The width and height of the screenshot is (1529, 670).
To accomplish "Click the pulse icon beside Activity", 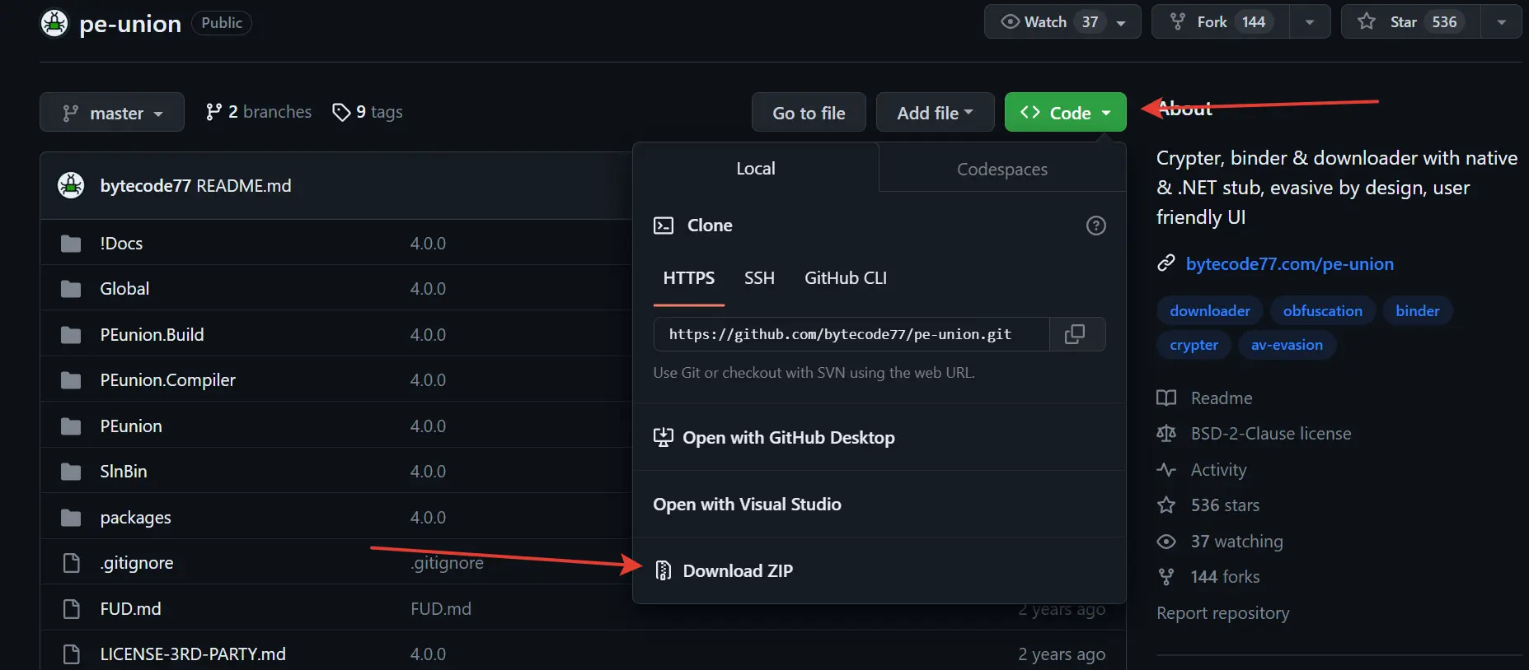I will coord(1166,470).
